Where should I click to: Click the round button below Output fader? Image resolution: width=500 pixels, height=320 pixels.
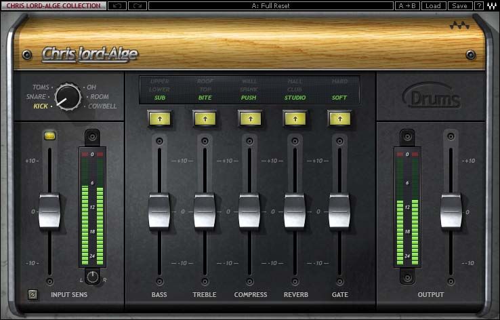coord(451,281)
